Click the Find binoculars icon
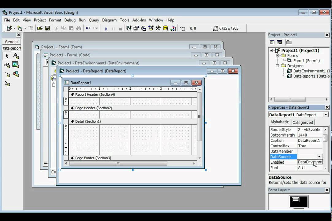The height and width of the screenshot is (221, 332). pos(79,28)
